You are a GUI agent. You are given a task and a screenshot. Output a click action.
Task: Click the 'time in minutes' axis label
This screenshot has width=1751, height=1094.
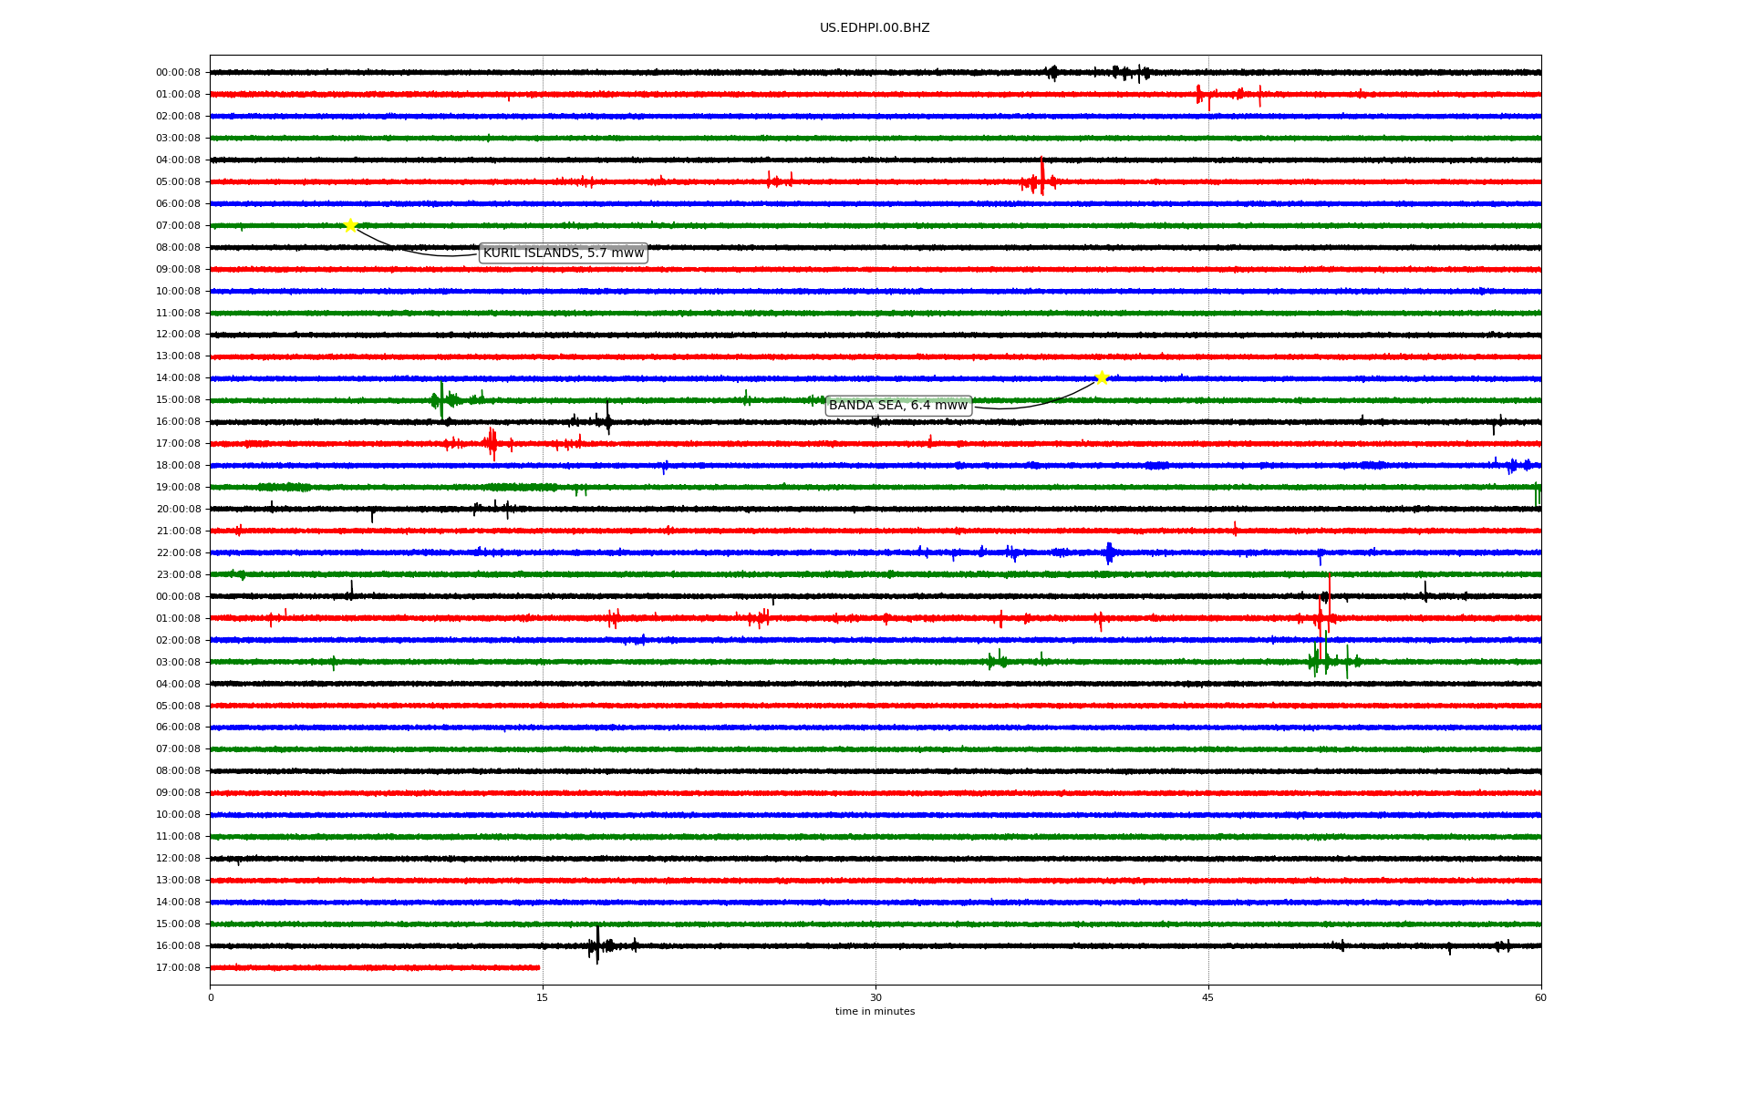(875, 1011)
